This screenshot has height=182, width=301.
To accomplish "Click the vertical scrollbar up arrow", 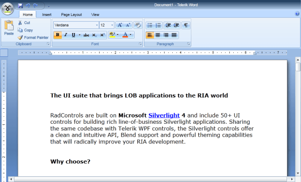I will click(298, 60).
